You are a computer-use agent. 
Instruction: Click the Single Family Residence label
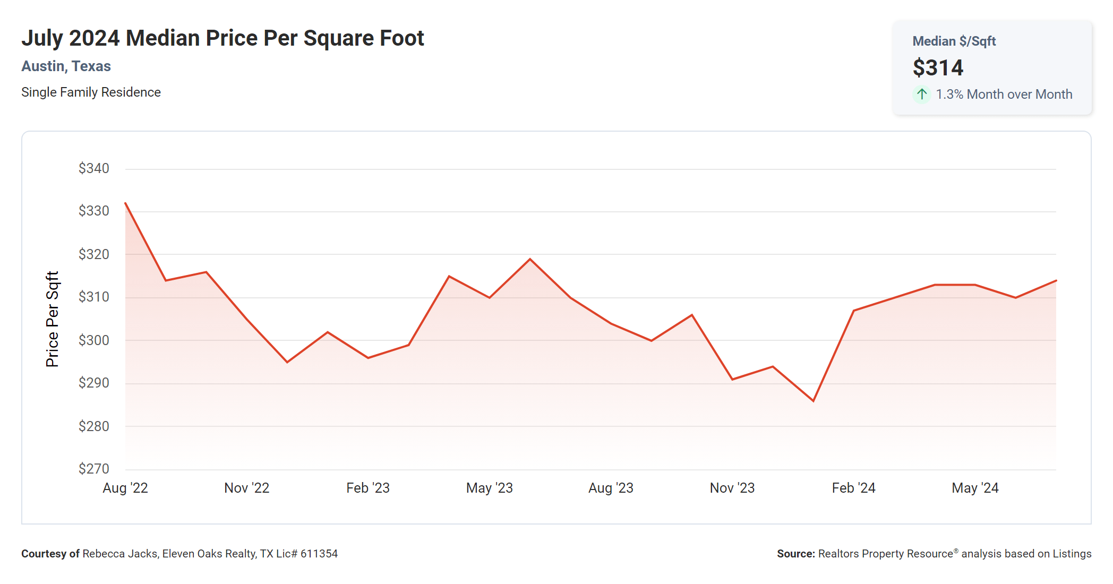pyautogui.click(x=91, y=92)
